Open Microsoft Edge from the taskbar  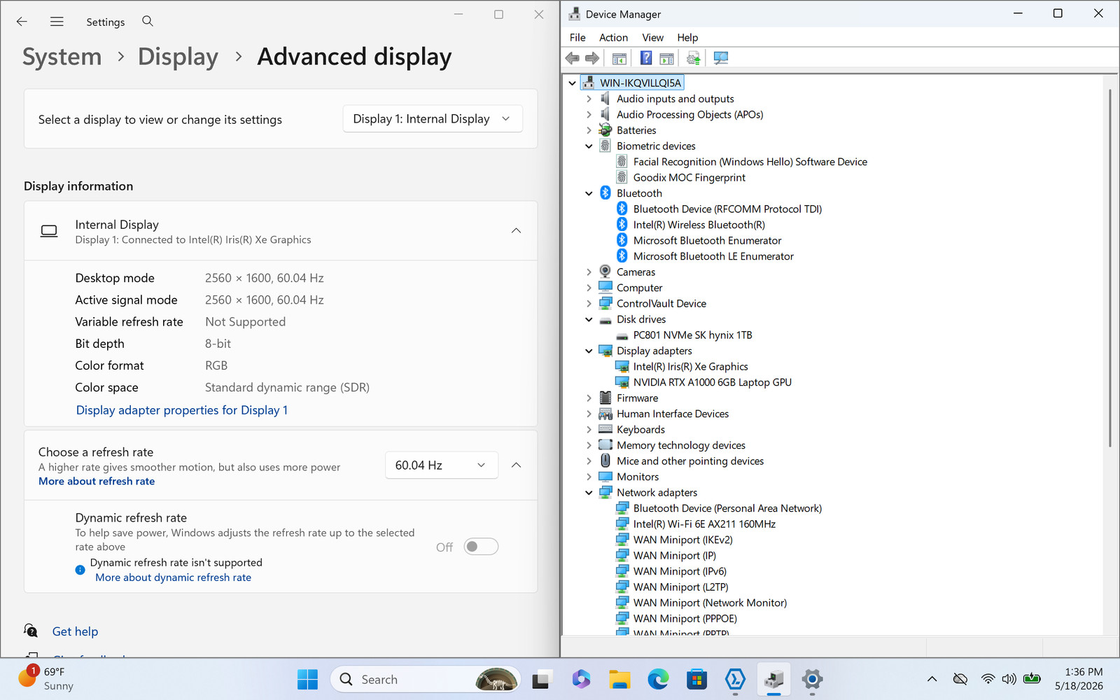pos(658,679)
